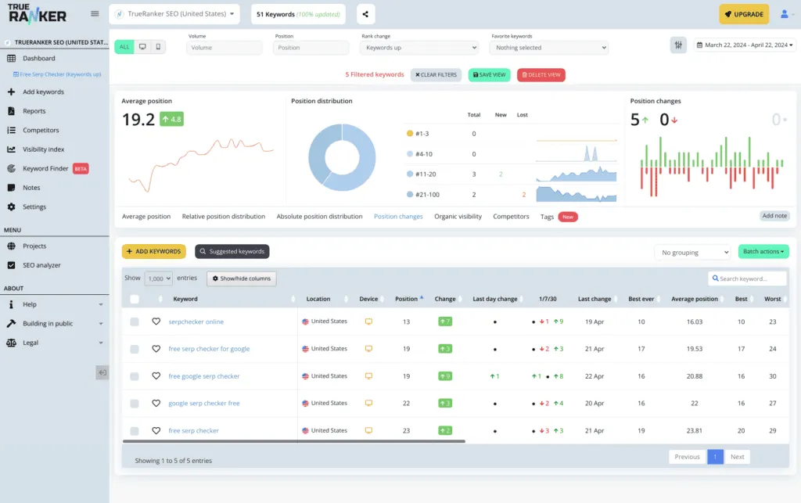Click desktop device icon in serpchecker online row
The width and height of the screenshot is (801, 503).
coord(368,322)
